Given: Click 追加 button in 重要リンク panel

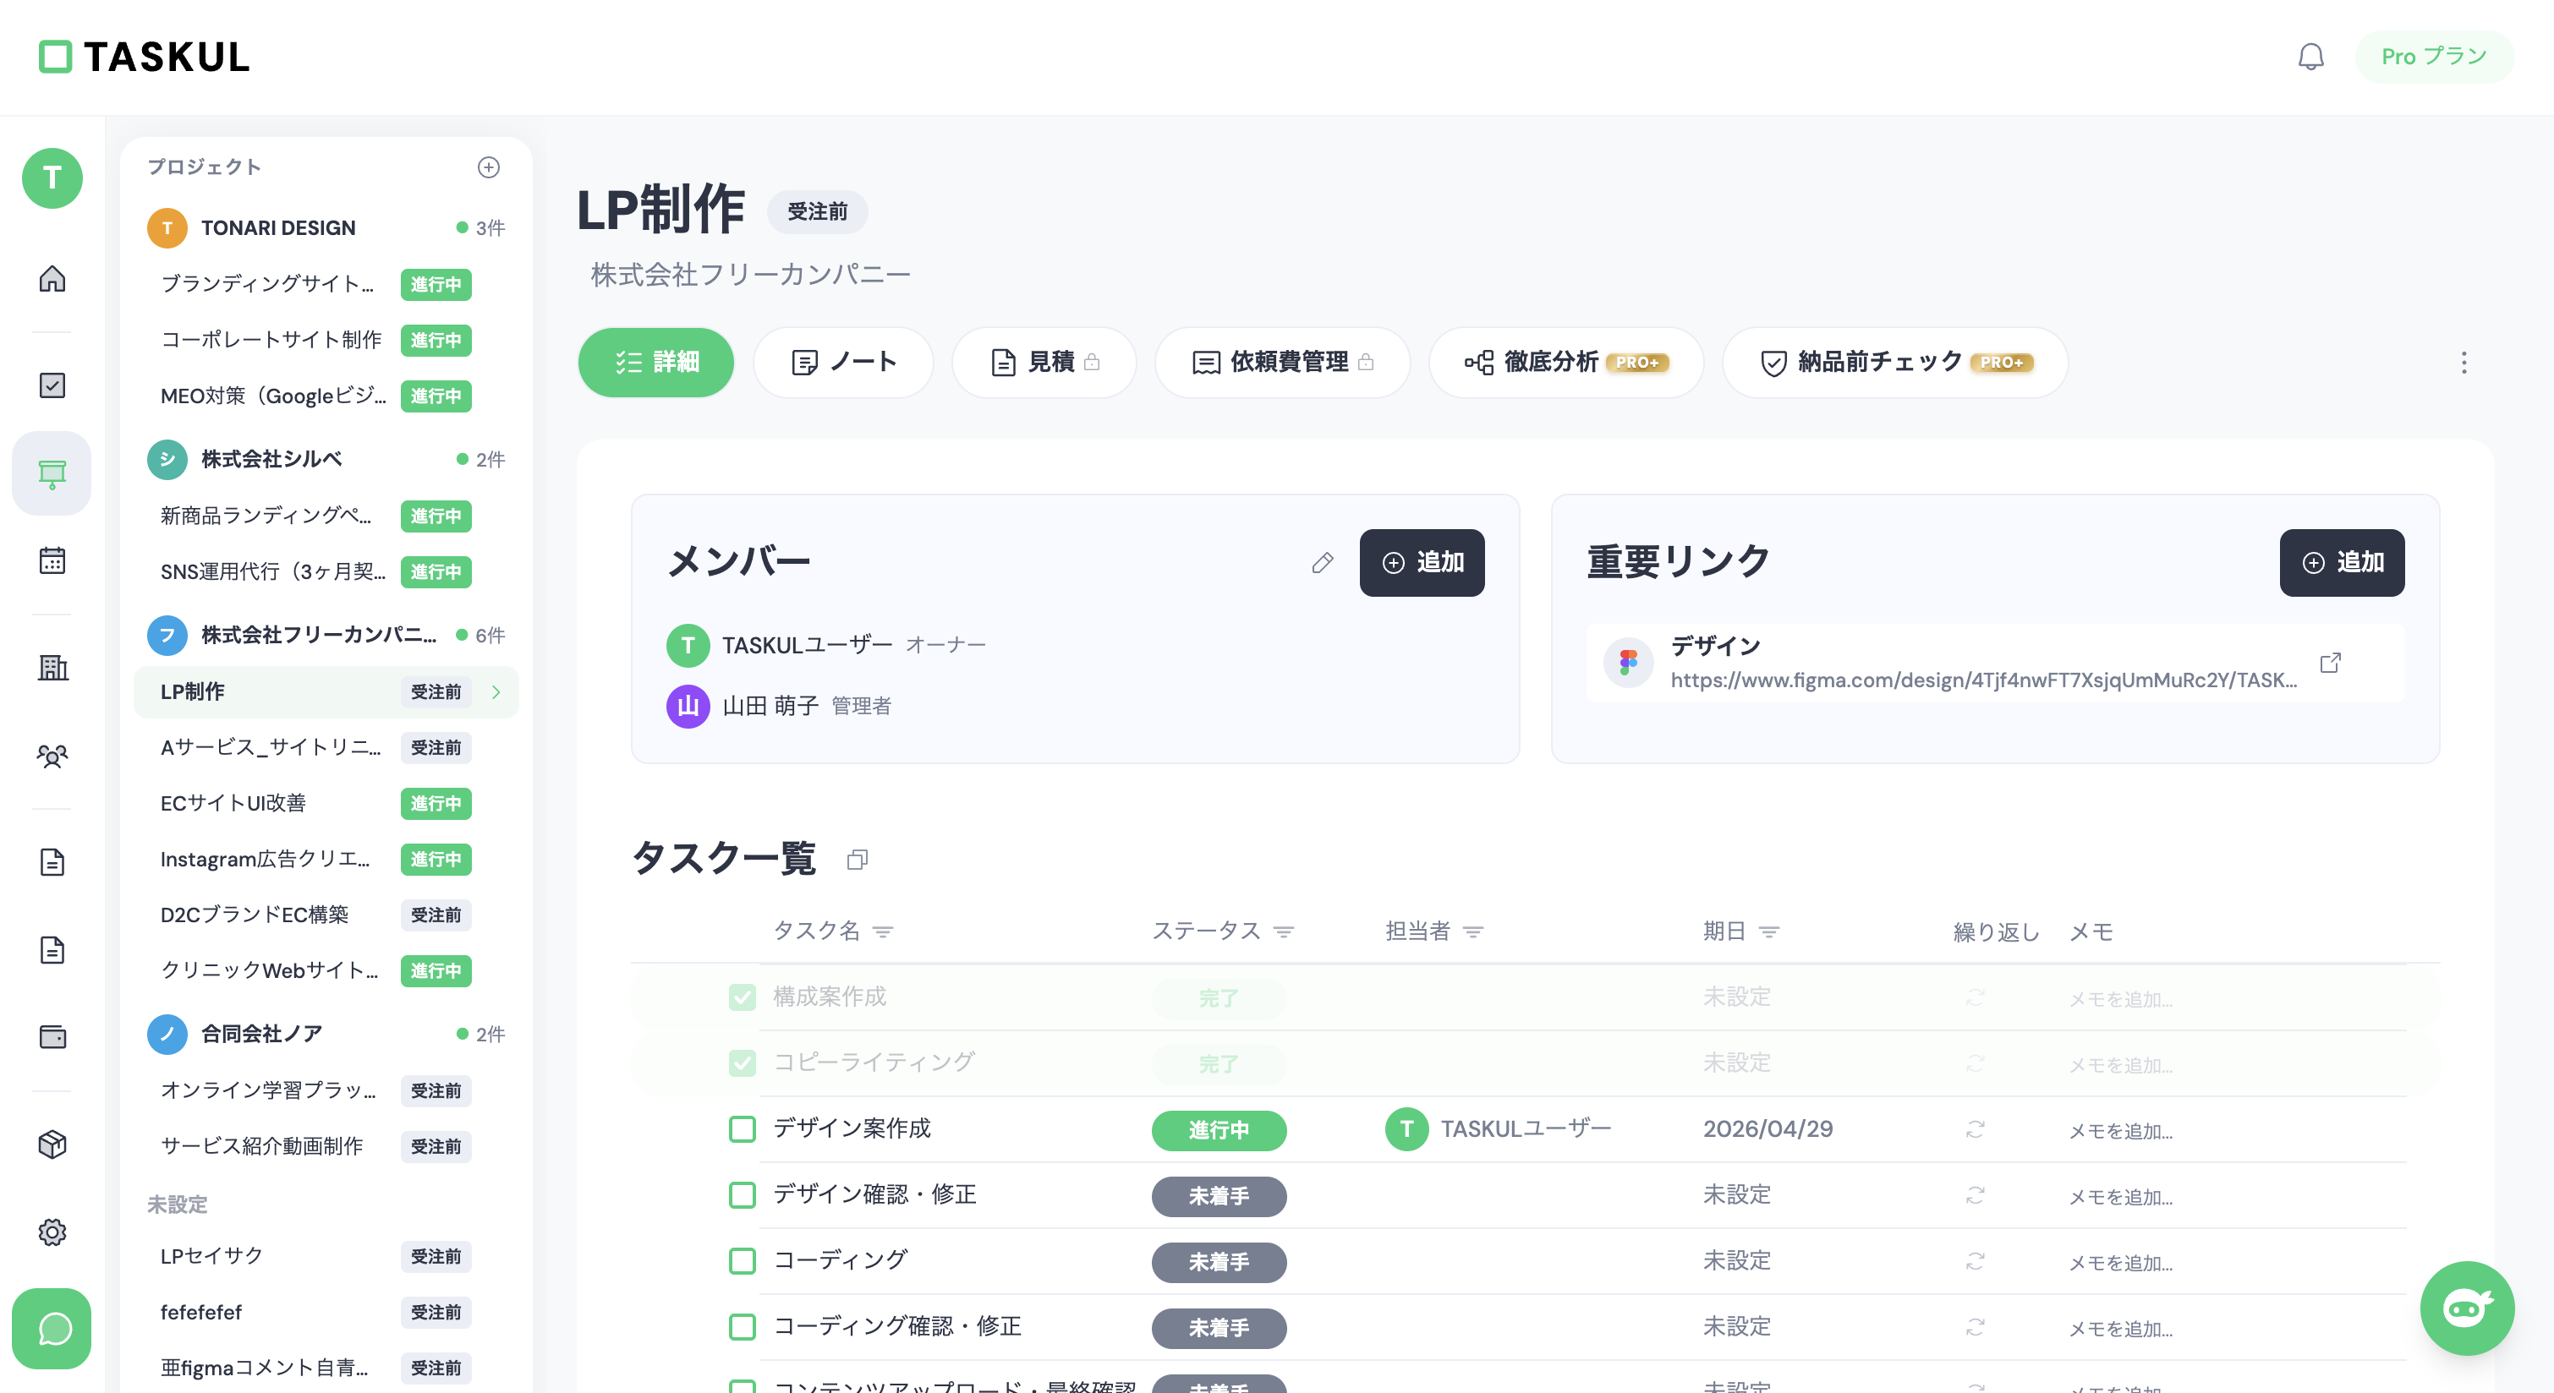Looking at the screenshot, I should [x=2341, y=563].
